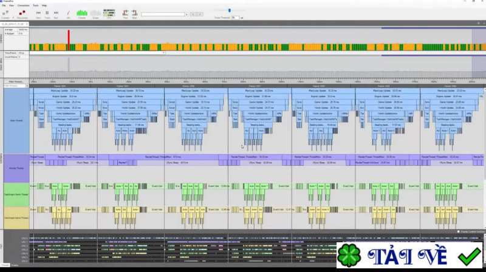Jump to Start of the recording
The height and width of the screenshot is (272, 486).
click(x=38, y=13)
